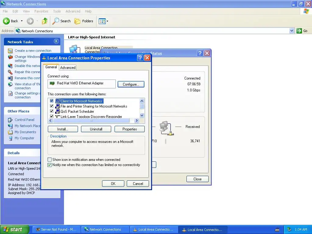Click the Views toolbar icon
312x234 pixels.
coord(102,21)
